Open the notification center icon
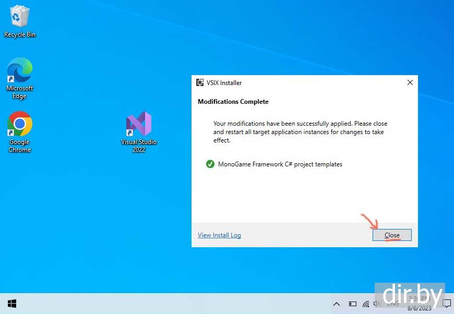This screenshot has width=454, height=314. click(x=447, y=304)
